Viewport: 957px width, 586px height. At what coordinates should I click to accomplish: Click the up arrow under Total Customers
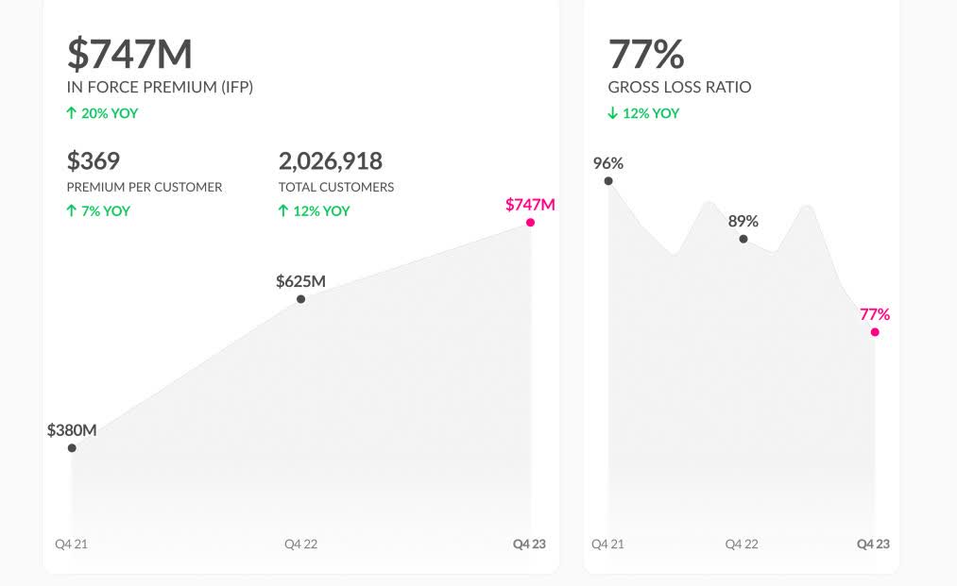tap(282, 210)
